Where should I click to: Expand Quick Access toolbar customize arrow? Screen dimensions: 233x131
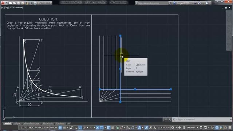(x=51, y=3)
